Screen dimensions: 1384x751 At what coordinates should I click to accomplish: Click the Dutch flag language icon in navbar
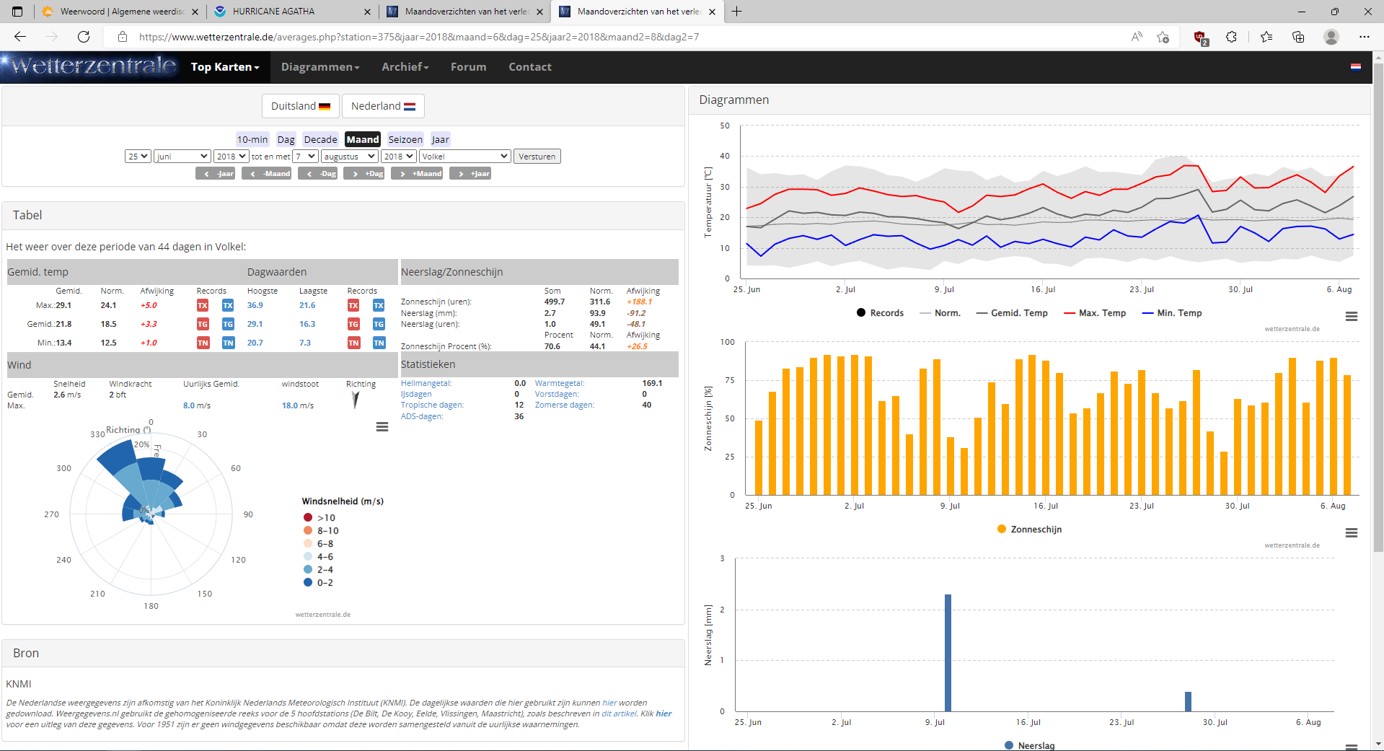[x=1356, y=67]
